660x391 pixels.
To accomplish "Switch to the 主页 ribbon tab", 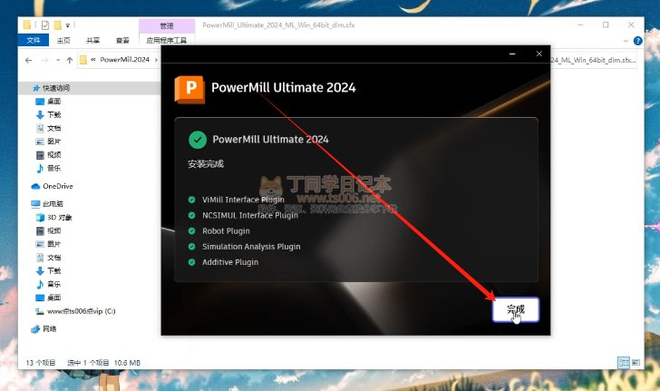I will [63, 41].
